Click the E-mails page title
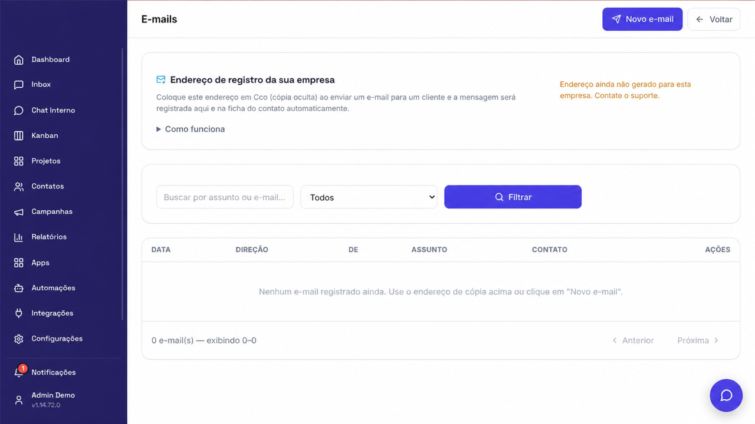 click(159, 19)
